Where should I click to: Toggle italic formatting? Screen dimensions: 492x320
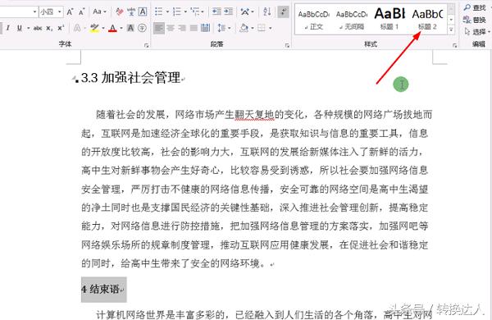[8, 28]
